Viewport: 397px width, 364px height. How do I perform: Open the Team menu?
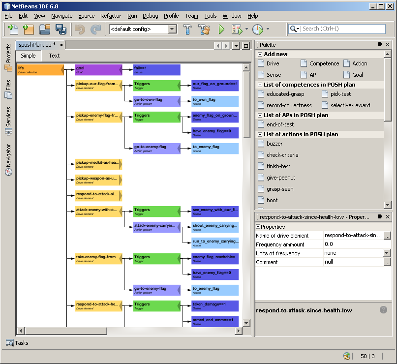pos(191,16)
